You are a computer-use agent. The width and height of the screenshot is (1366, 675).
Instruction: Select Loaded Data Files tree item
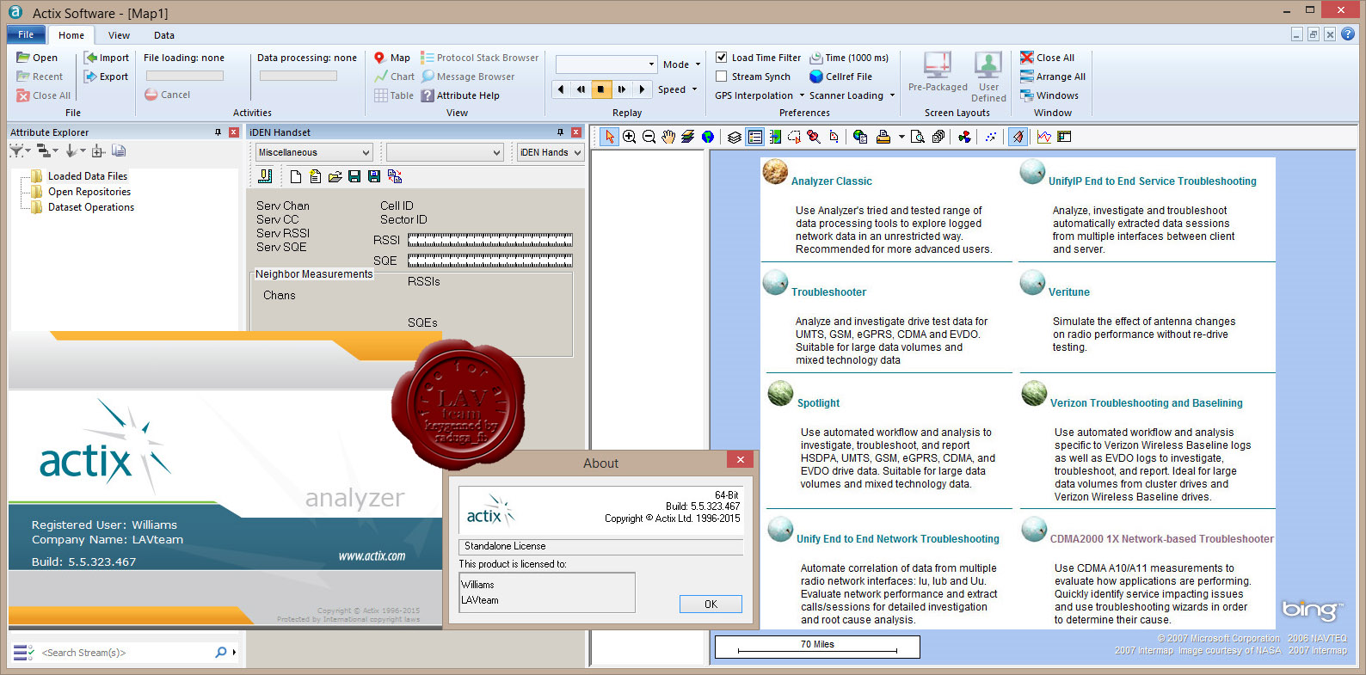[88, 176]
